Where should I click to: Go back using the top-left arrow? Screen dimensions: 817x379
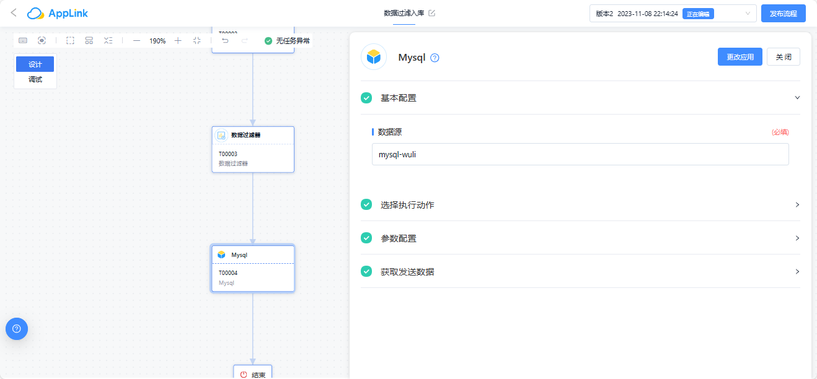(x=14, y=12)
